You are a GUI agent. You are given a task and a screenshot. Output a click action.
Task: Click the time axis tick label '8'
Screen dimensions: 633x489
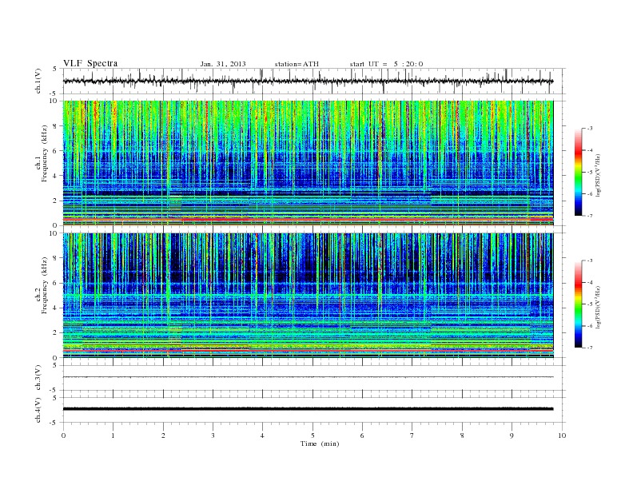(462, 435)
